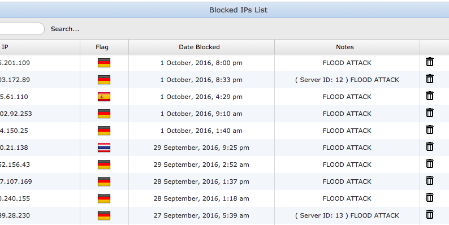
Task: Remove the Server ID: 13 flood attack entry
Action: (x=430, y=214)
